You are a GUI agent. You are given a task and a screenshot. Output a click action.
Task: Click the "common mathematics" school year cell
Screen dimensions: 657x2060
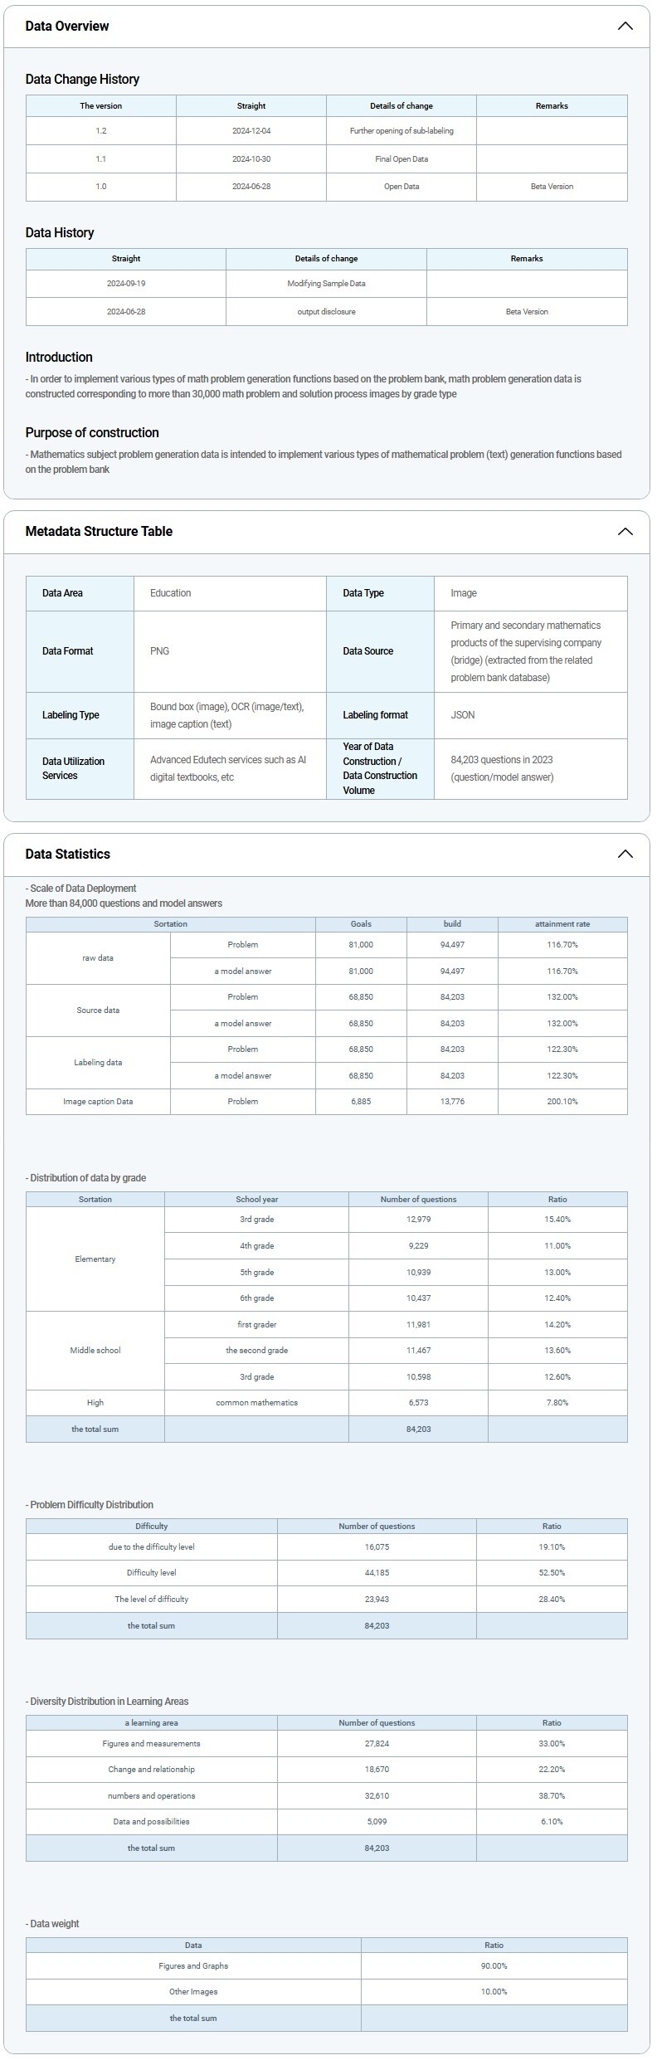tap(256, 1403)
